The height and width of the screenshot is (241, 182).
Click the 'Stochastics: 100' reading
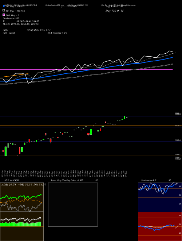[x=11, y=18]
